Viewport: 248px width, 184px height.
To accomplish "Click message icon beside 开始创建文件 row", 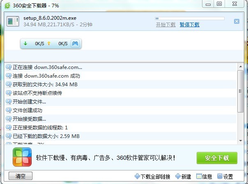I will pos(9,101).
